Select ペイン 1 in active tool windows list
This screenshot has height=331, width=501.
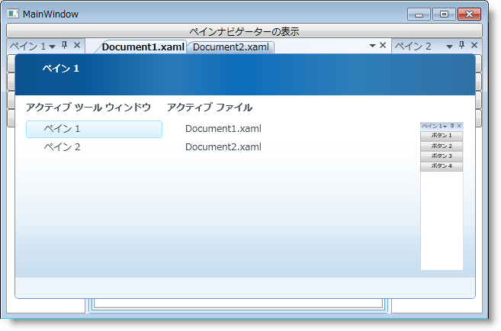94,129
